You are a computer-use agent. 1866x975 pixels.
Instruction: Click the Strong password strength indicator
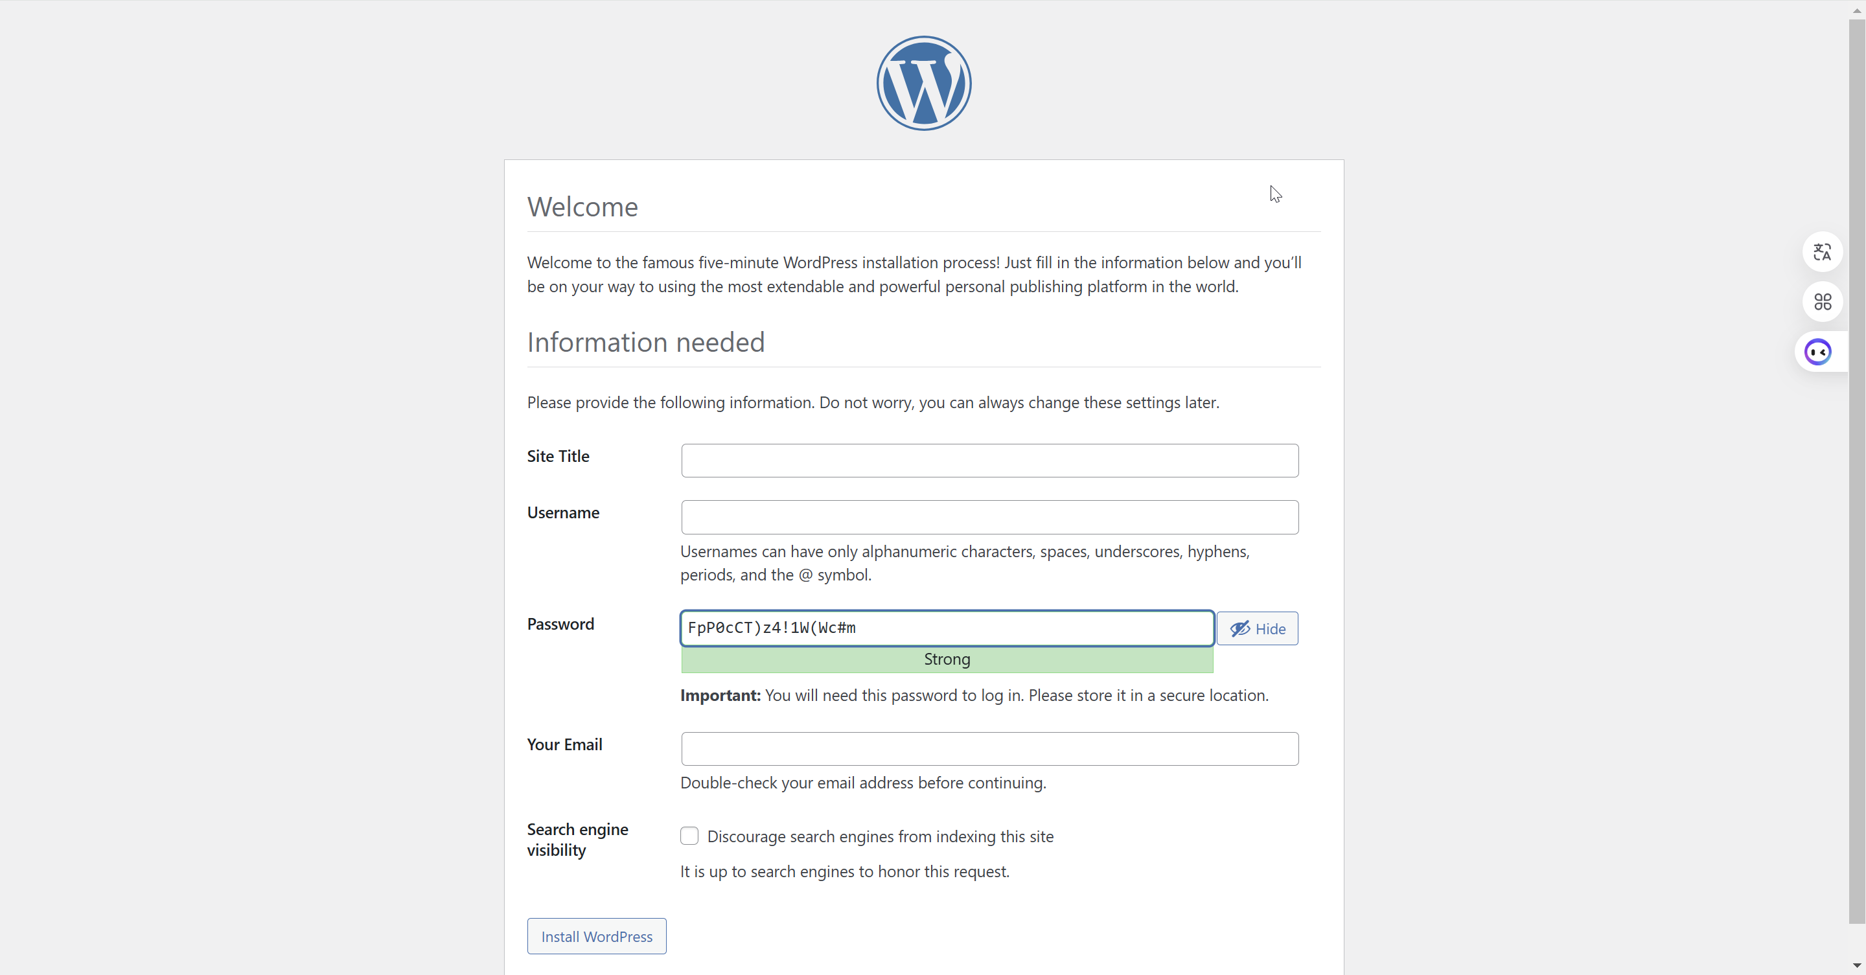click(947, 659)
